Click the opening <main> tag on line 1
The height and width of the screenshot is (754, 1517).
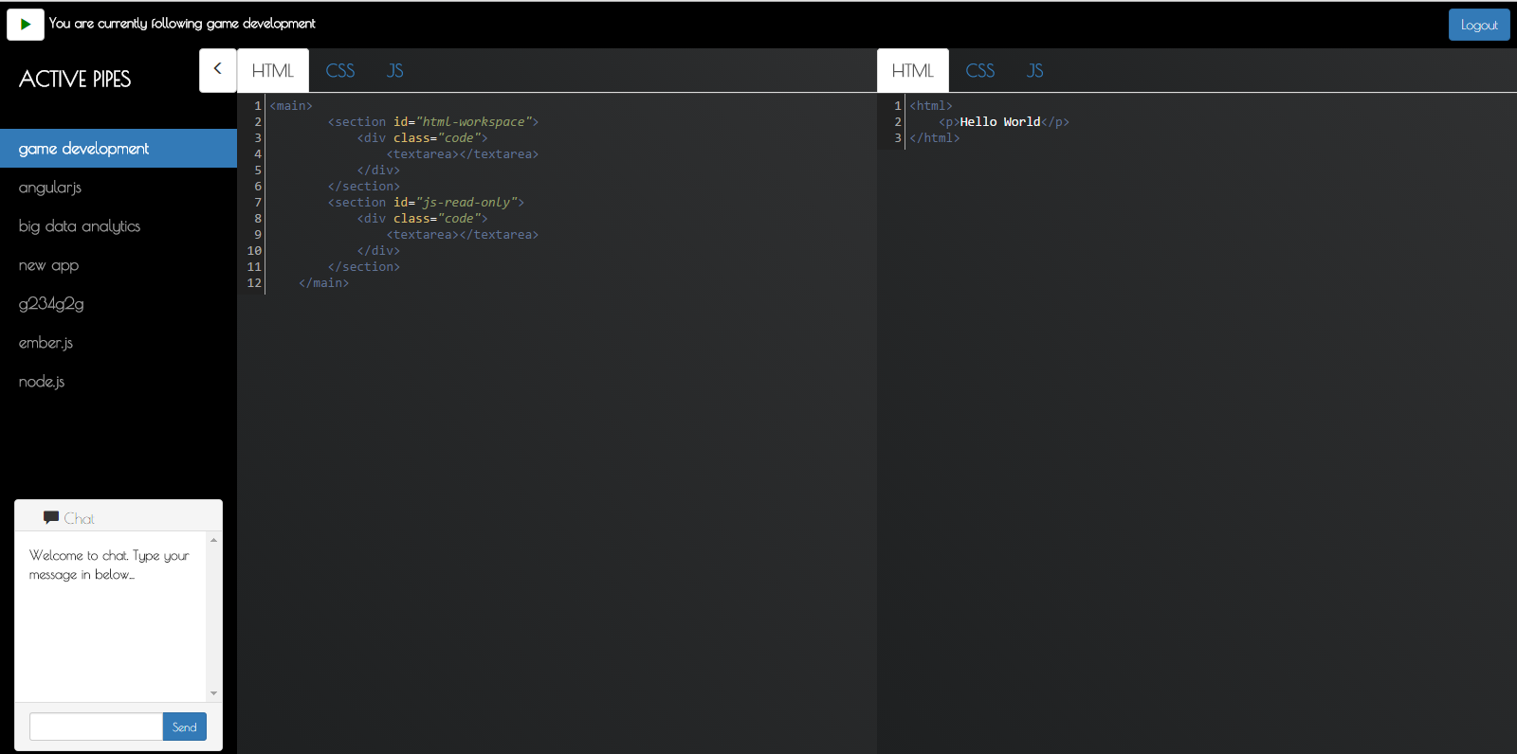(x=291, y=106)
